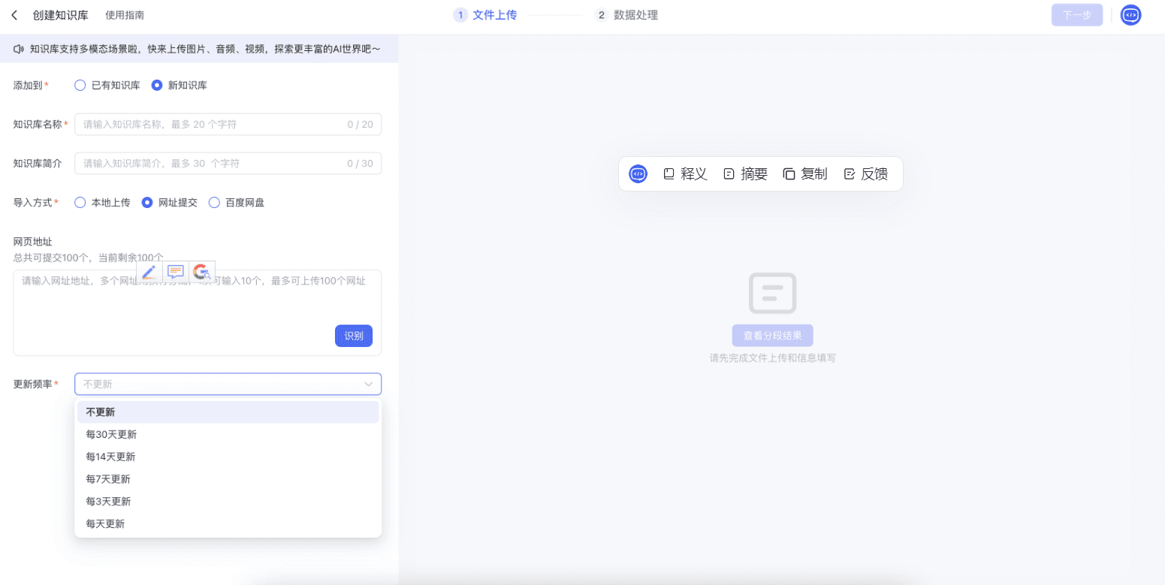This screenshot has height=585, width=1165.
Task: Click the 识别 recognize button
Action: (354, 336)
